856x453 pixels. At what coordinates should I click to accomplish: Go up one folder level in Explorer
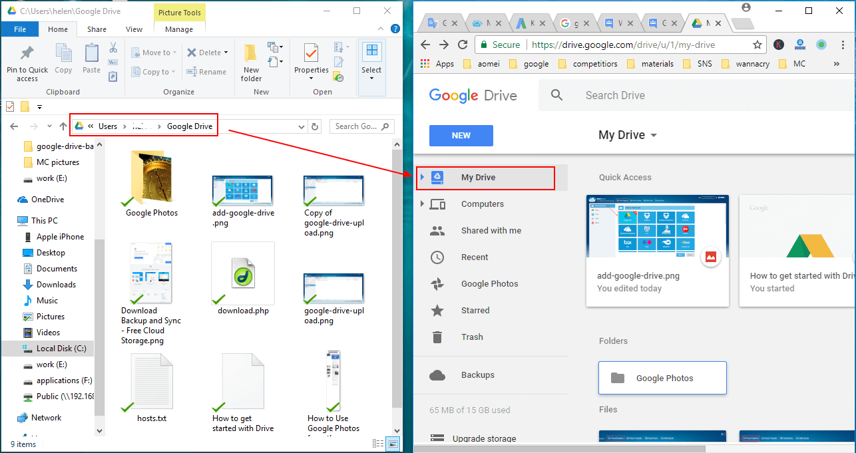63,126
